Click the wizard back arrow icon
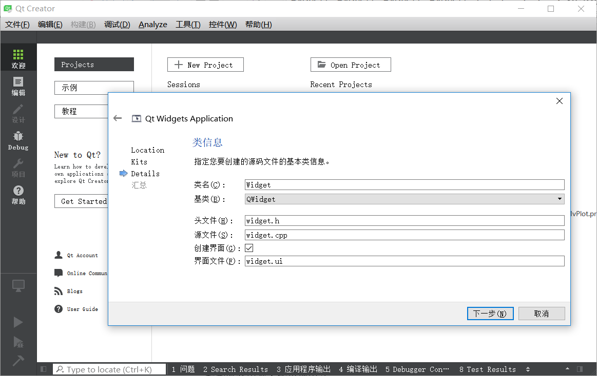Viewport: 597px width, 376px height. pyautogui.click(x=118, y=118)
